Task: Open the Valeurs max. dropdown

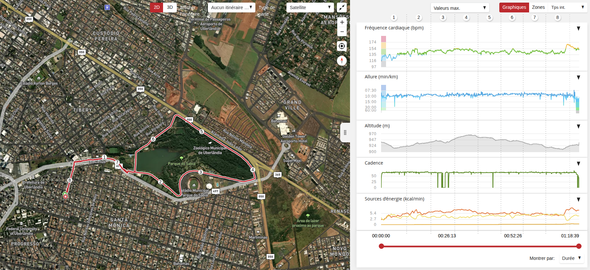Action: point(460,8)
